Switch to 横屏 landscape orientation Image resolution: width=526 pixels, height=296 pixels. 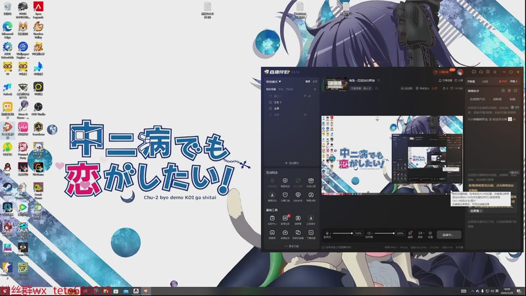click(x=308, y=82)
